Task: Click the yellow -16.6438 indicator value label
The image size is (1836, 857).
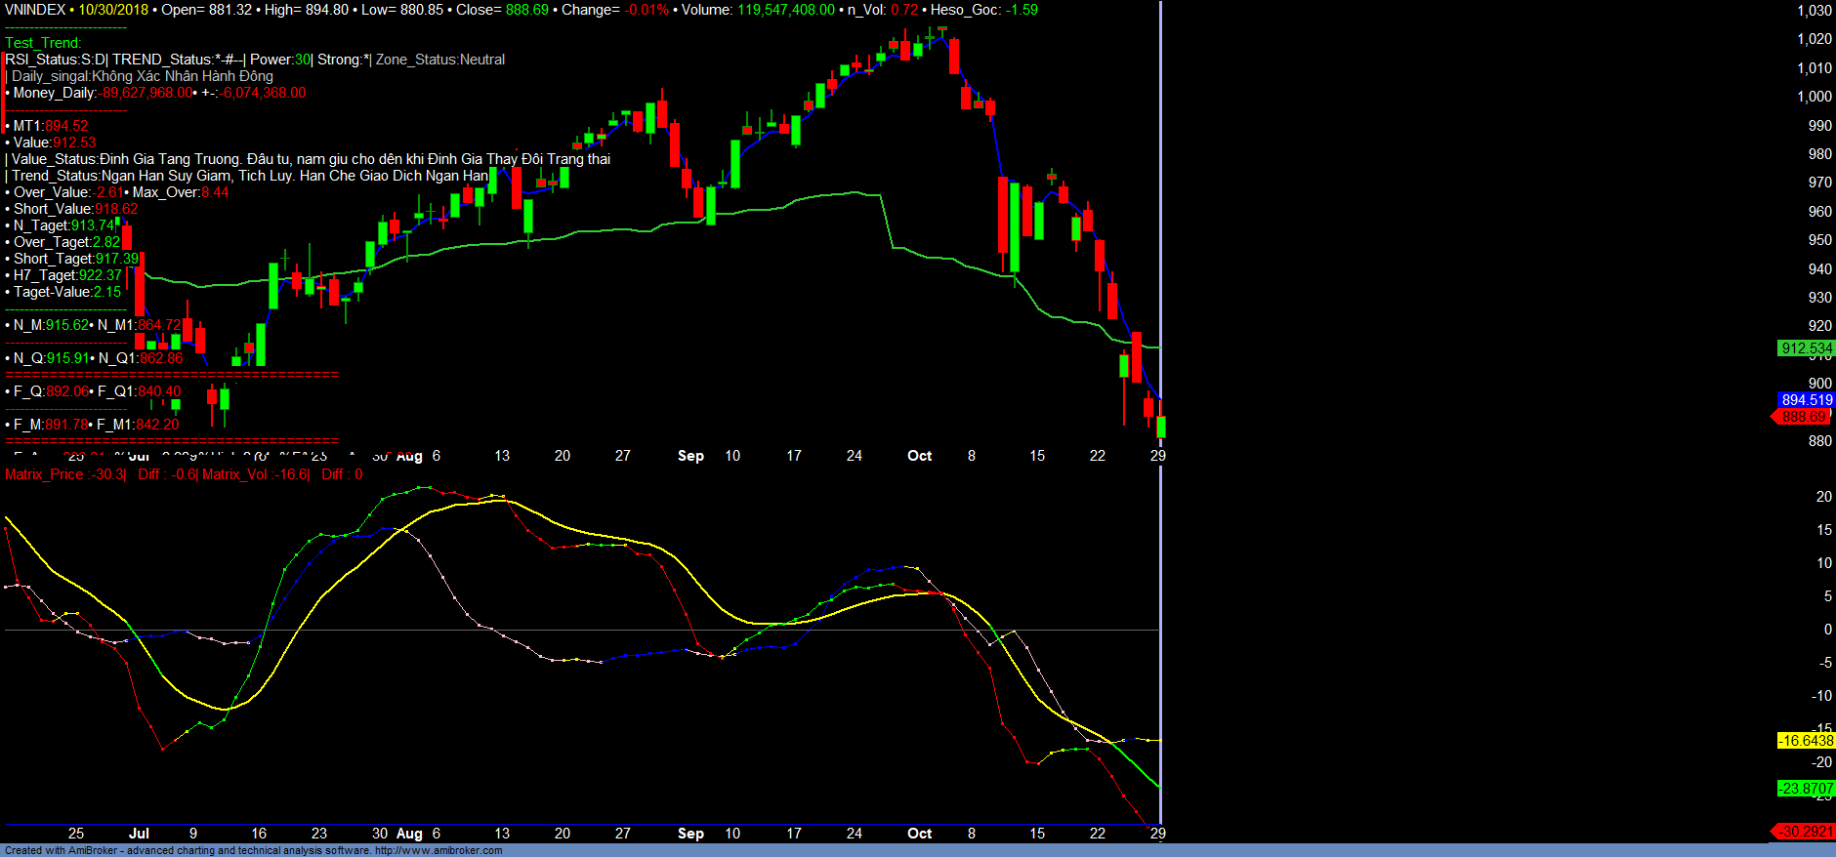Action: point(1806,741)
